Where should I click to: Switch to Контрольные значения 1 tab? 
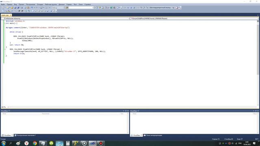point(25,135)
